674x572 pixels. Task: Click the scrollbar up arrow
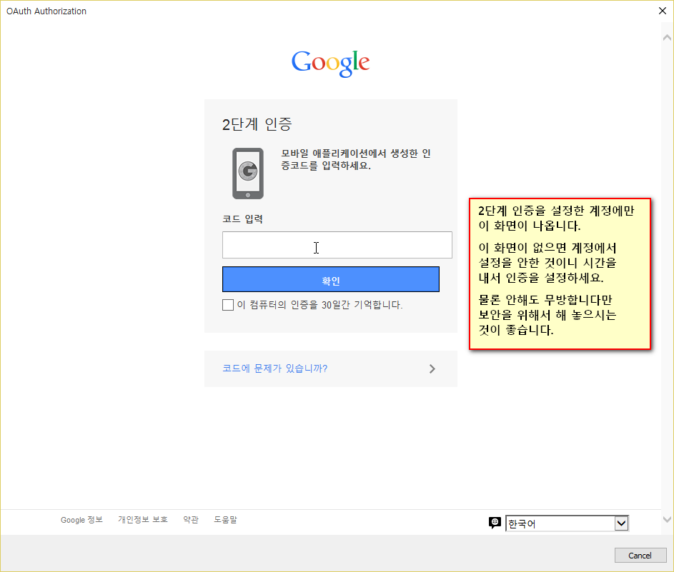click(x=667, y=37)
